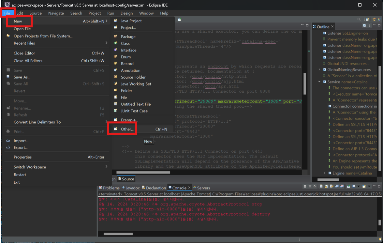Open the Window menu

146,13
